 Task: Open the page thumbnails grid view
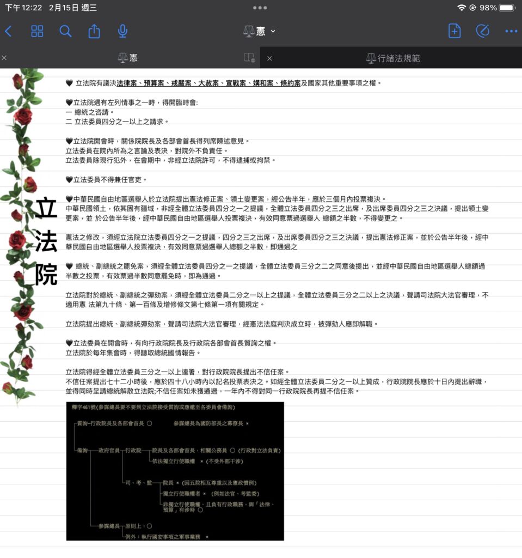[x=37, y=31]
